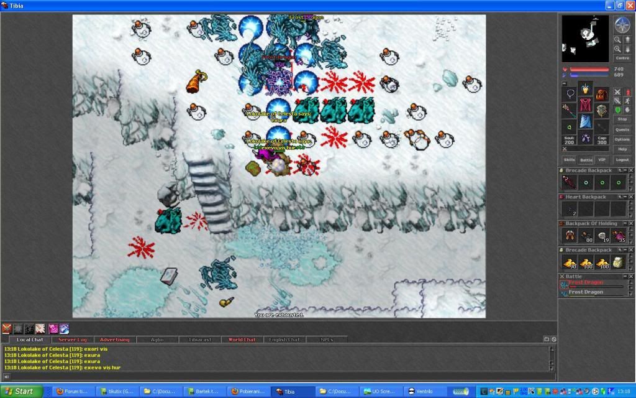Click the Stop button
Viewport: 636px width, 398px height.
point(622,119)
